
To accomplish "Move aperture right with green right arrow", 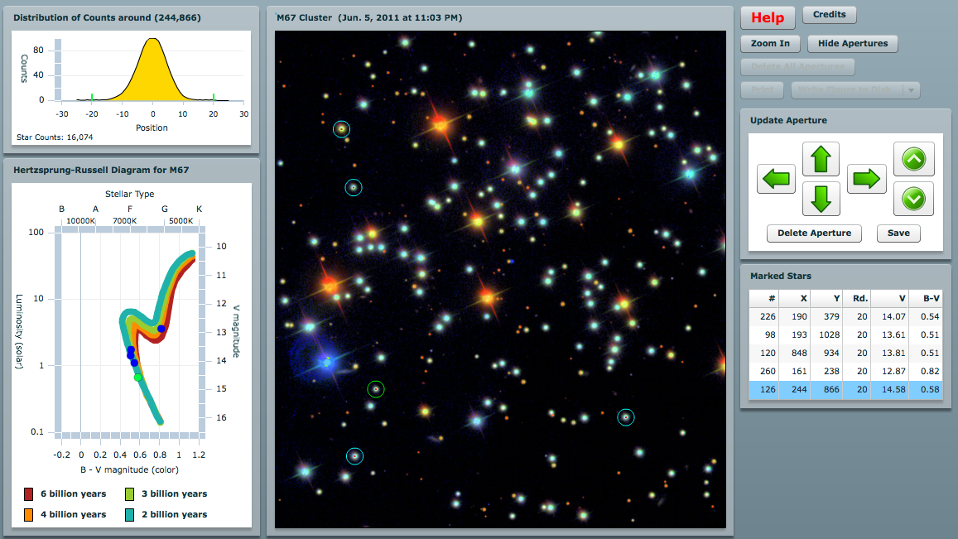I will point(866,180).
